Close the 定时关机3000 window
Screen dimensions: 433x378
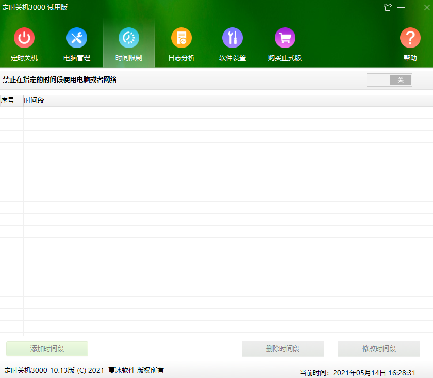pyautogui.click(x=425, y=7)
